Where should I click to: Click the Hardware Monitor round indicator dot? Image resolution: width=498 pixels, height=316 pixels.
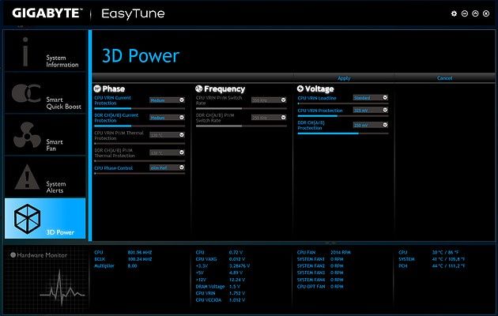click(x=13, y=254)
